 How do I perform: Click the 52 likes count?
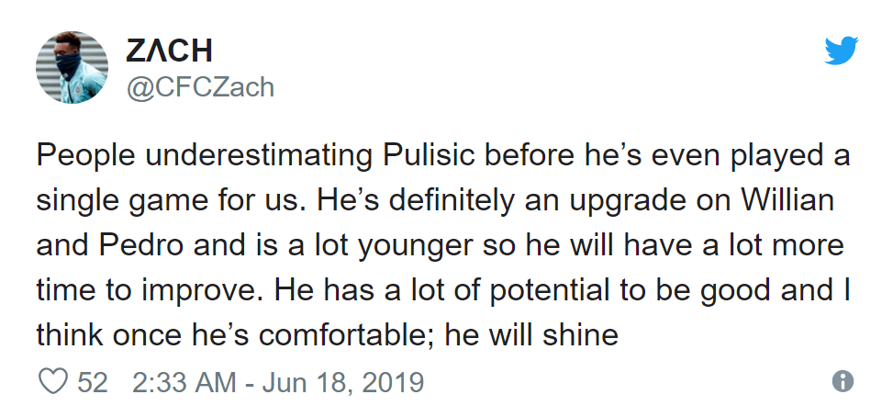point(93,382)
